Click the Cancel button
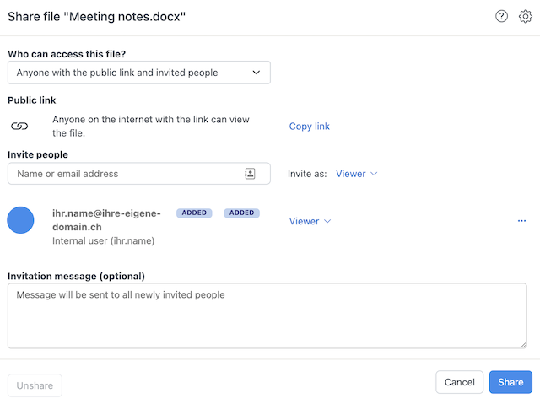540x404 pixels. pos(459,382)
